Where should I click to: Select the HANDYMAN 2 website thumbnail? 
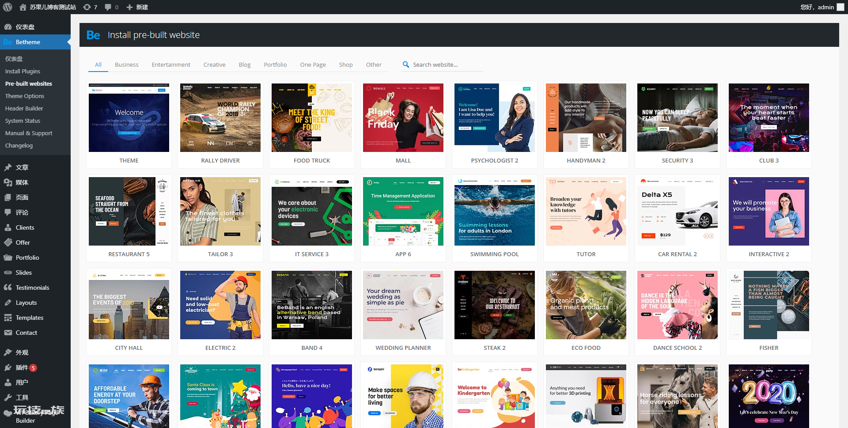click(x=586, y=117)
